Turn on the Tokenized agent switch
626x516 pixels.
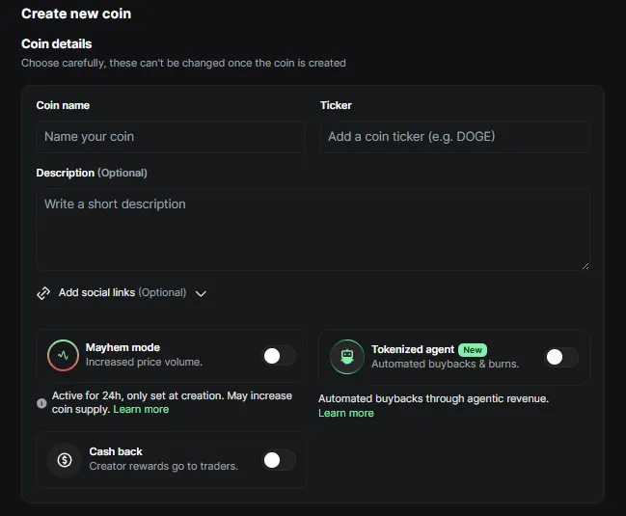tap(560, 357)
